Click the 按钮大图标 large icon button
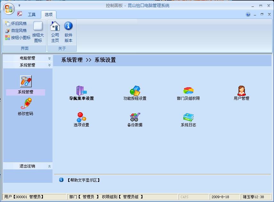 point(38,32)
